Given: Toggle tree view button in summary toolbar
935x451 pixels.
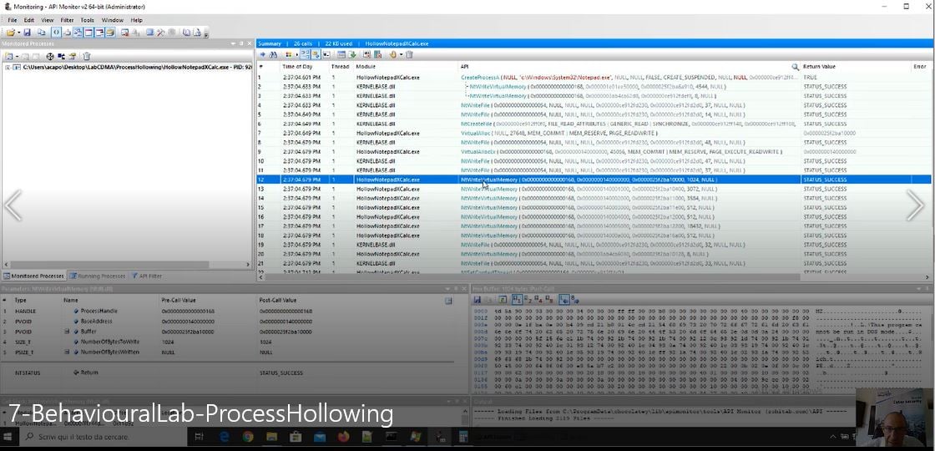Looking at the screenshot, I should (306, 55).
